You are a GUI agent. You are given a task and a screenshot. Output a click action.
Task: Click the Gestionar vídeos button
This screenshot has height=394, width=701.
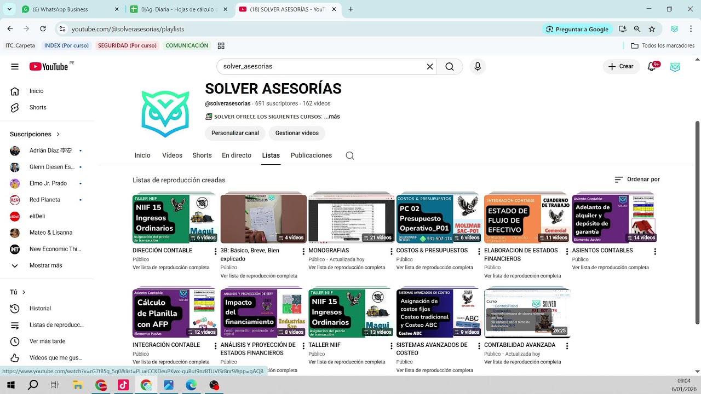pos(297,133)
